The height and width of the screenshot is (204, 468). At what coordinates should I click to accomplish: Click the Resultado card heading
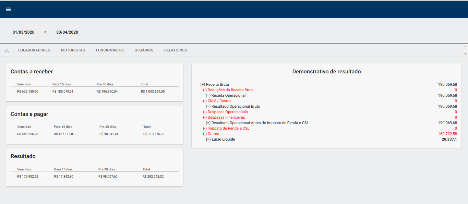pos(23,156)
